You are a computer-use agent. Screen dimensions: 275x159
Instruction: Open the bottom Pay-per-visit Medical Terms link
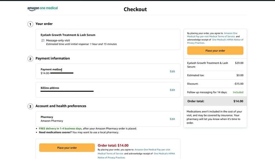(152, 150)
